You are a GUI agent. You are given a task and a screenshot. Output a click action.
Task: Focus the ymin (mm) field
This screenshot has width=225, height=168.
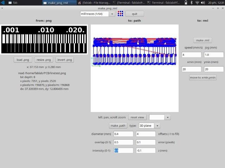pyautogui.click(x=214, y=69)
